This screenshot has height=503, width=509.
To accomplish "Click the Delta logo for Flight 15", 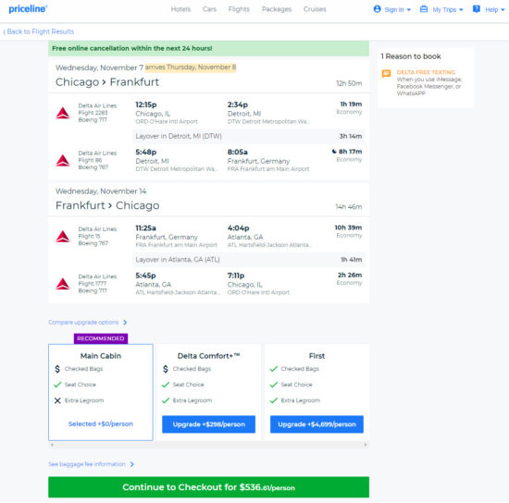I will pos(63,237).
